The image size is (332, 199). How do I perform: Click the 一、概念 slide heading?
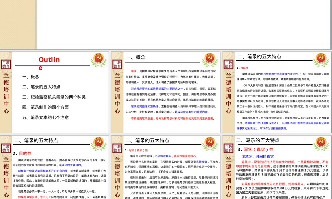(x=136, y=57)
